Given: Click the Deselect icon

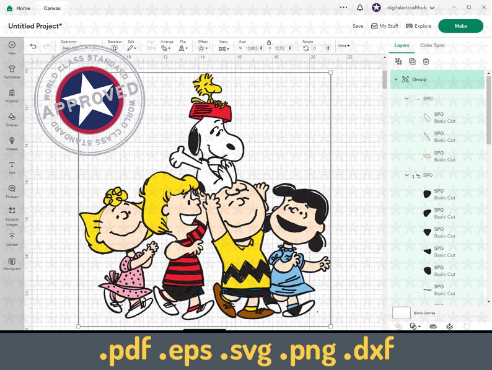Looking at the screenshot, I should coord(115,48).
